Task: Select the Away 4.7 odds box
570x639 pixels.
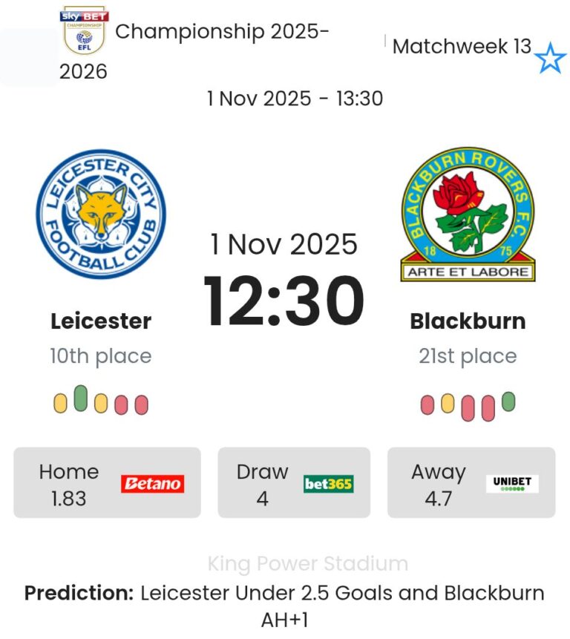Action: click(x=471, y=482)
